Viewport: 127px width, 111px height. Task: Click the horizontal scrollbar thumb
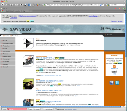[61, 107]
